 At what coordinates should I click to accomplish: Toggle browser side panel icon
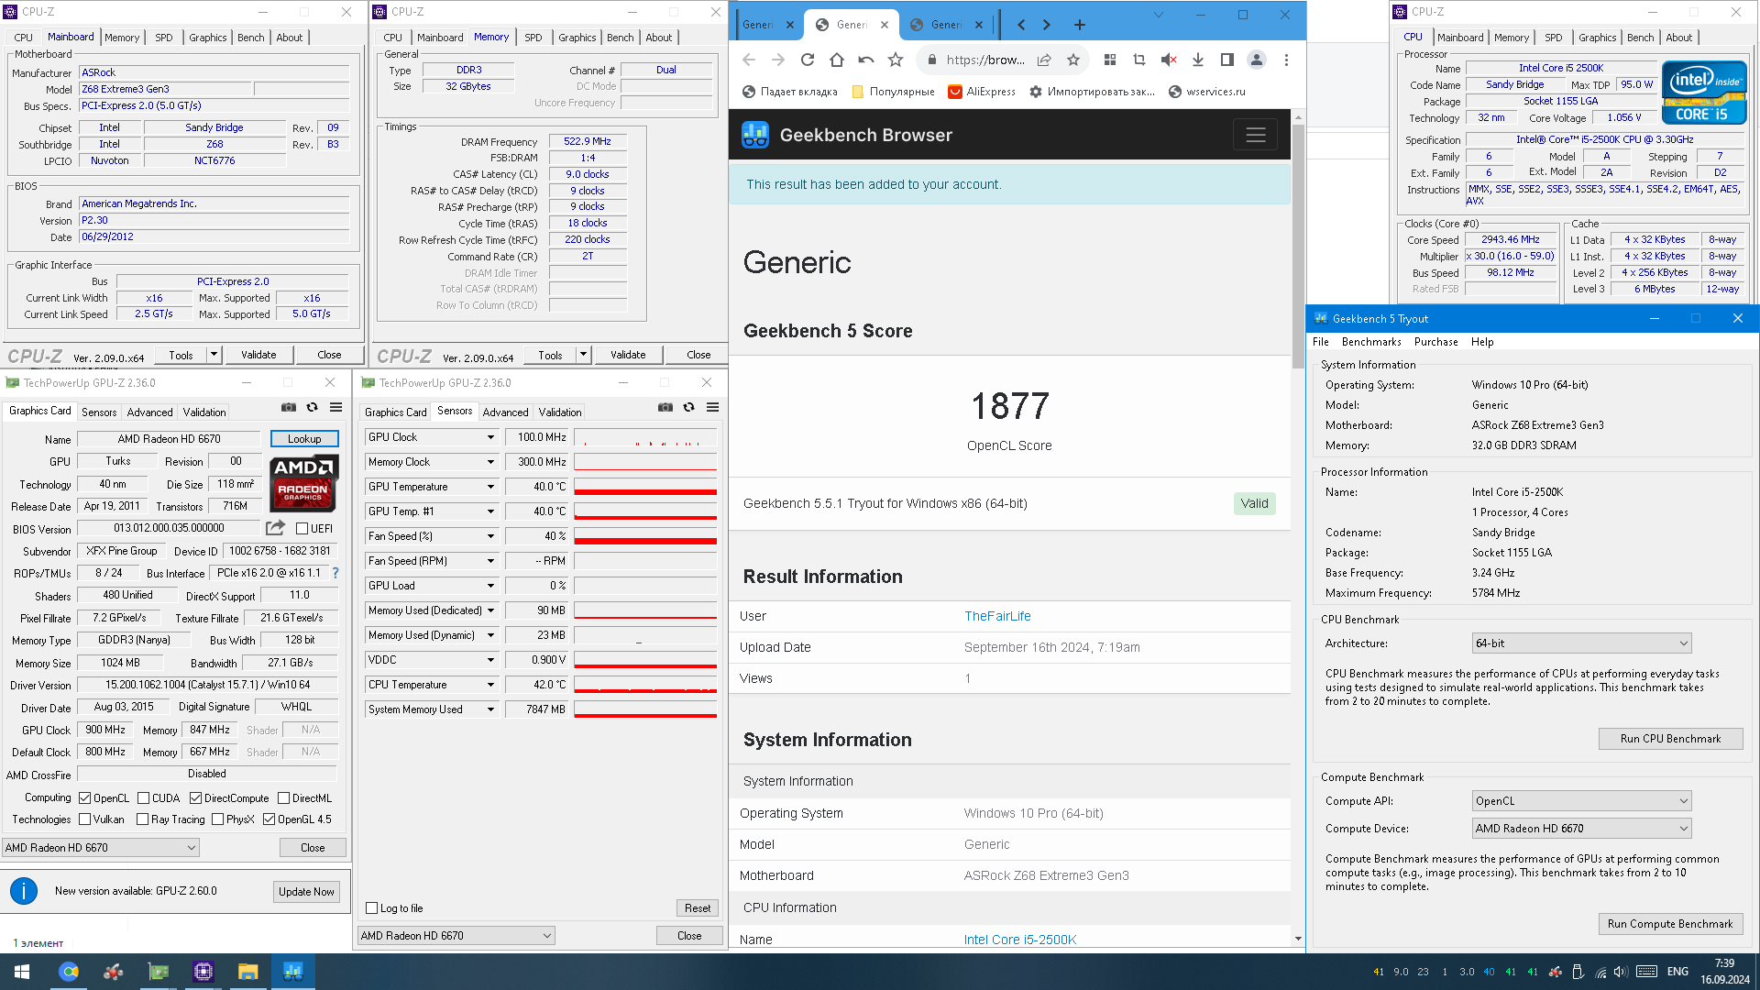pyautogui.click(x=1227, y=60)
